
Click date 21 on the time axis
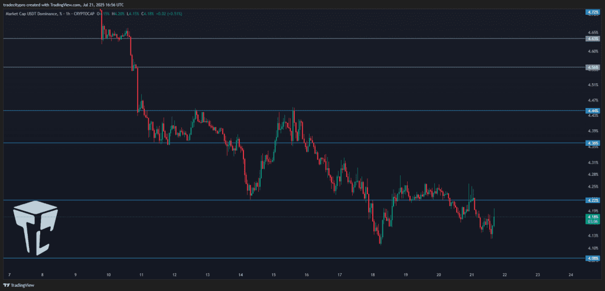click(471, 275)
